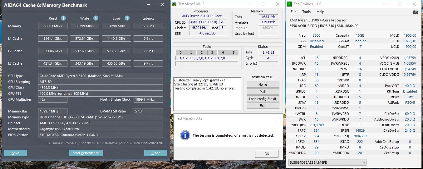The image size is (423, 169).
Task: Click the Copy column info icon in AIDA64
Action: 127,18
